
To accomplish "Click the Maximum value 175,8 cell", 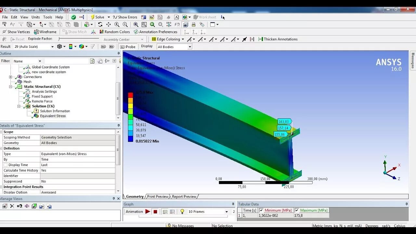I will [311, 215].
